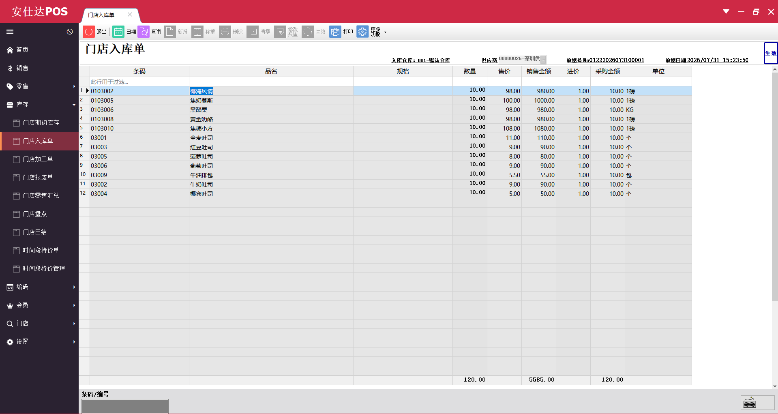Open 时间段特价单 in sidebar
Image resolution: width=778 pixels, height=414 pixels.
coord(39,251)
